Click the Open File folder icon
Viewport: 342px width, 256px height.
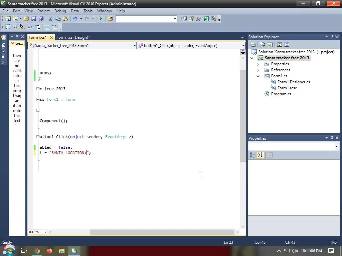tap(26, 19)
